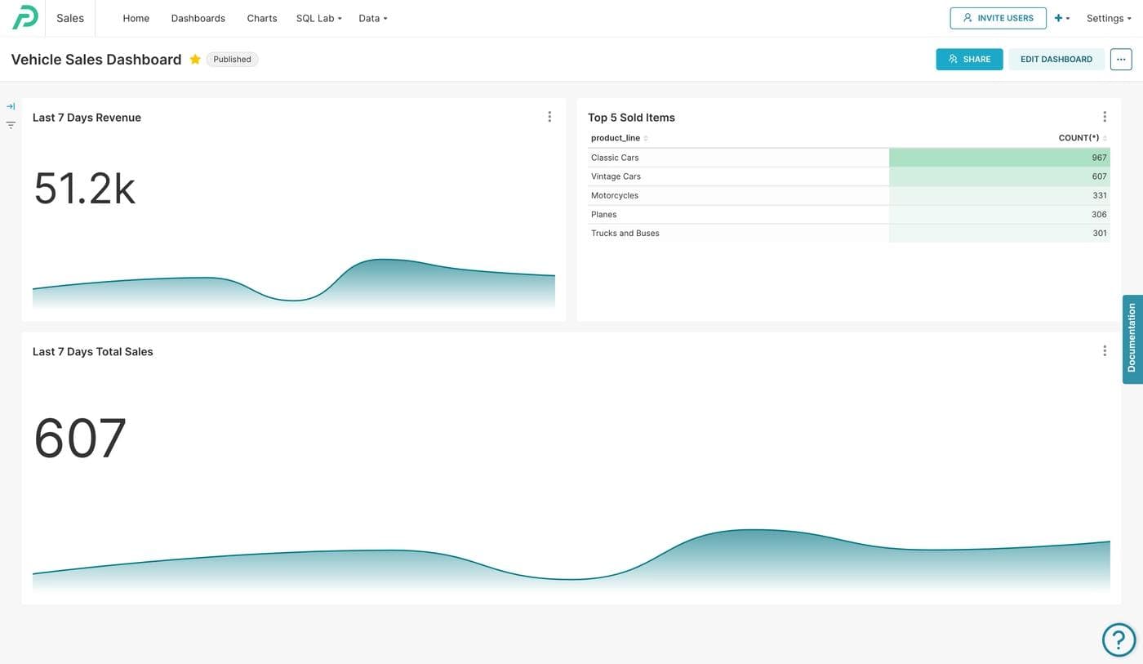Open the Settings dropdown

coord(1108,18)
